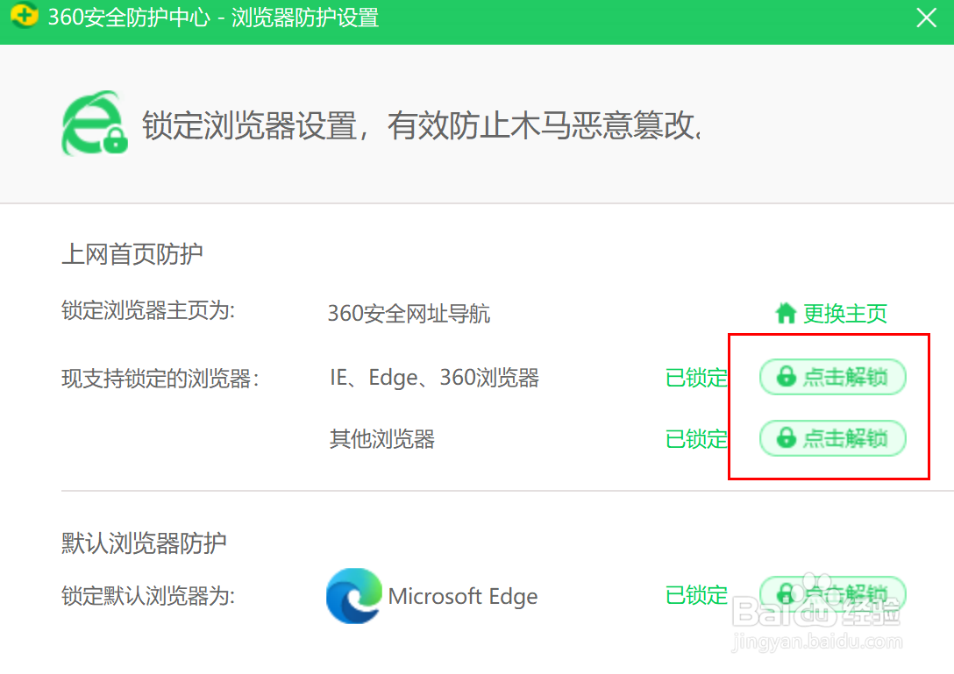
Task: Select the 360安全网址导航 homepage text
Action: point(409,314)
